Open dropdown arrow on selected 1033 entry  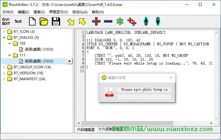[70, 61]
